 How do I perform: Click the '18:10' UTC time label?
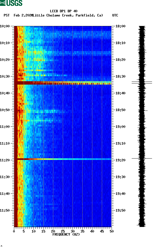click(121, 43)
